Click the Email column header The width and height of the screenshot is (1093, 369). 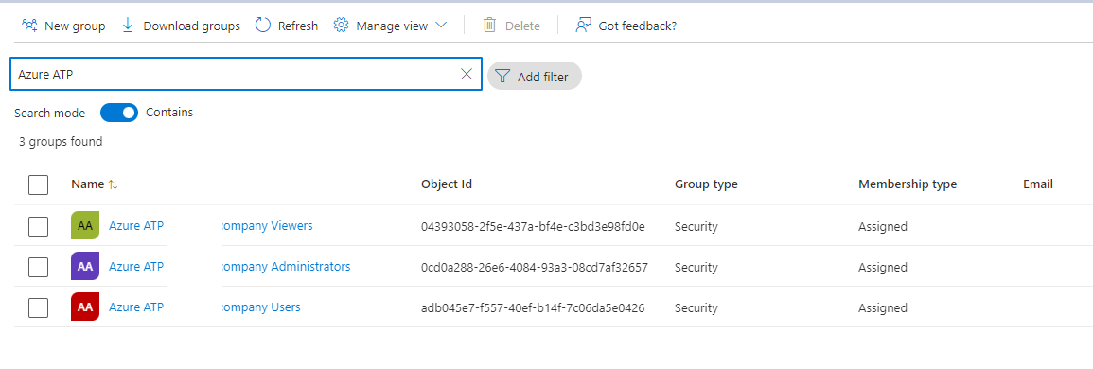[1038, 184]
